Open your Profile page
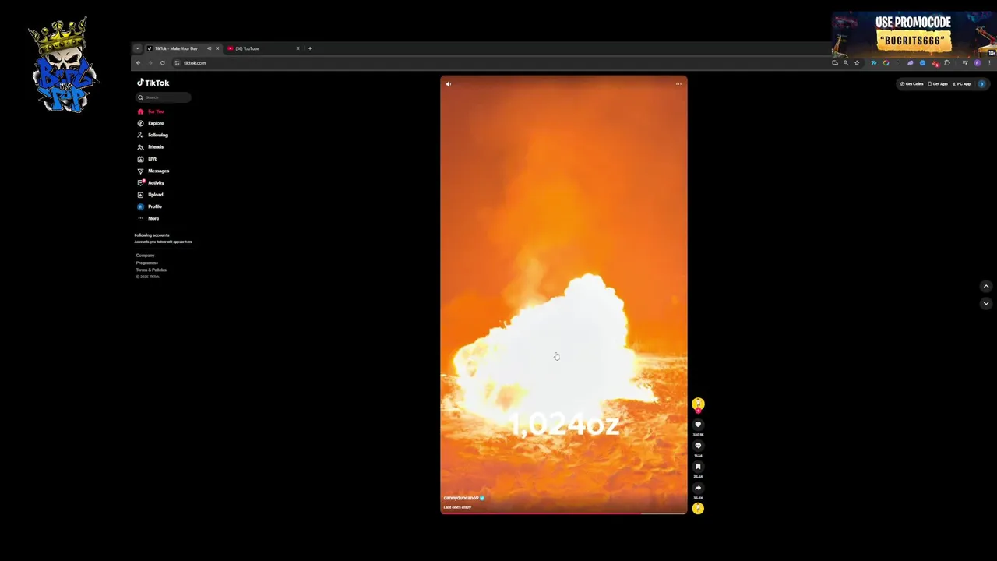Image resolution: width=997 pixels, height=561 pixels. 150,206
